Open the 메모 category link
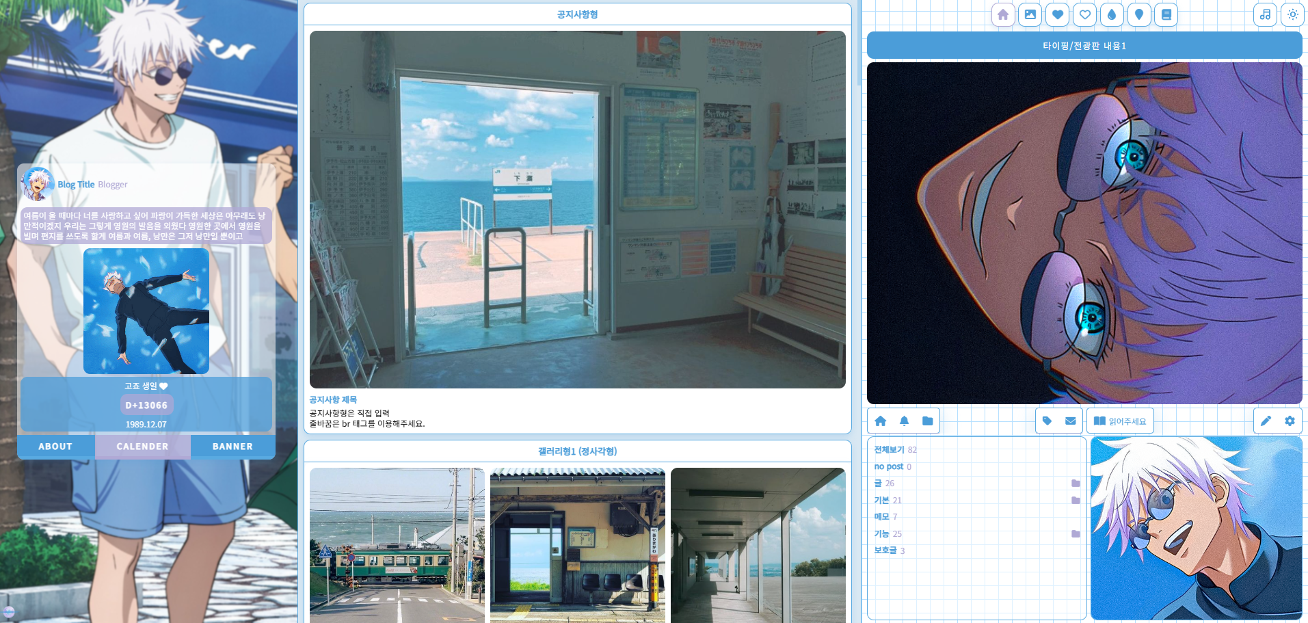The width and height of the screenshot is (1308, 623). click(x=881, y=517)
